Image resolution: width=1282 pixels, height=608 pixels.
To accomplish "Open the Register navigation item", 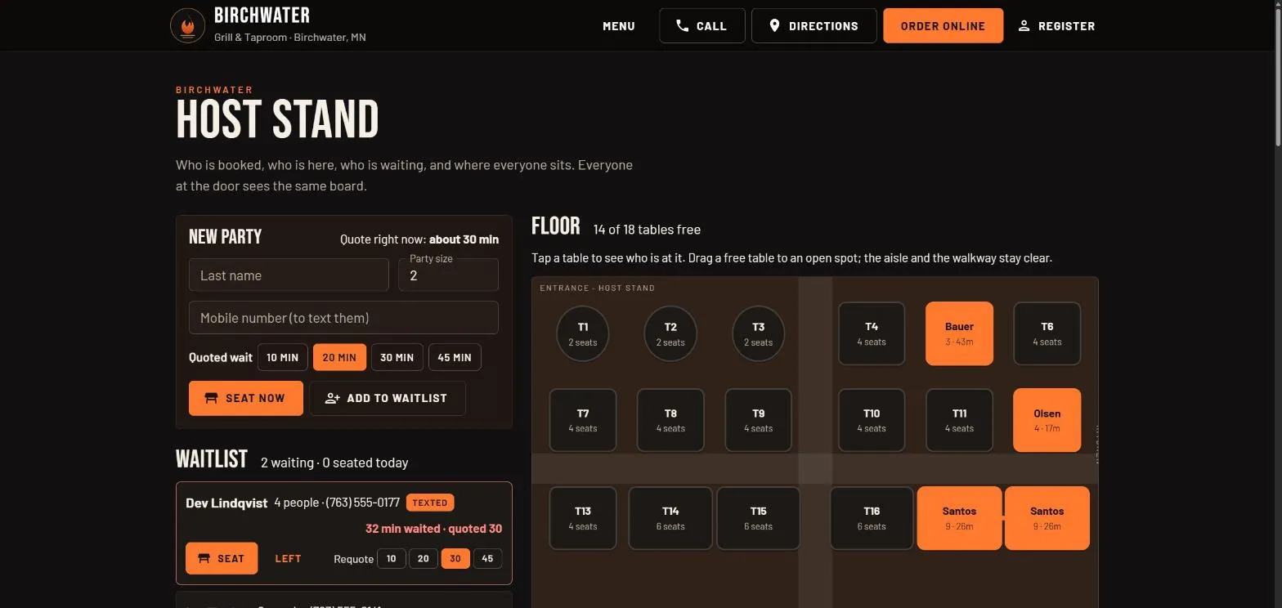I will [1056, 26].
